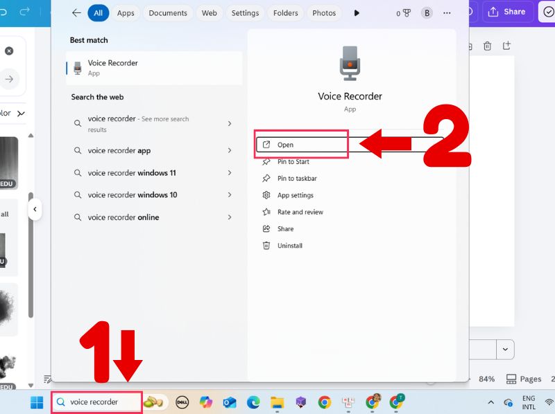Open App settings for Voice Recorder
Viewport: 555px width, 414px height.
[x=296, y=195]
